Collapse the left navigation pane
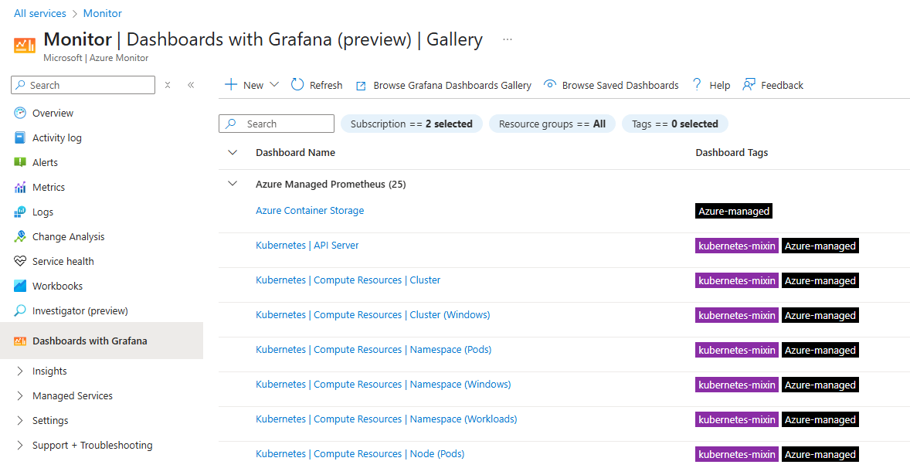910x468 pixels. (x=191, y=85)
